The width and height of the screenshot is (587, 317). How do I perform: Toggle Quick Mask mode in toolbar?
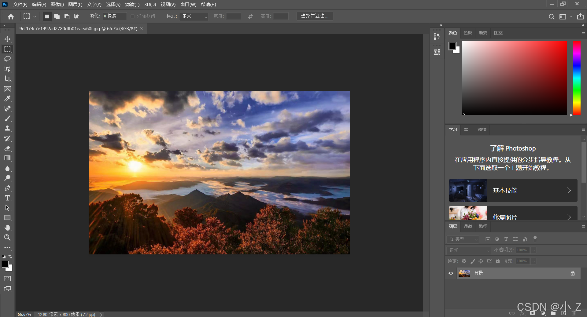7,279
